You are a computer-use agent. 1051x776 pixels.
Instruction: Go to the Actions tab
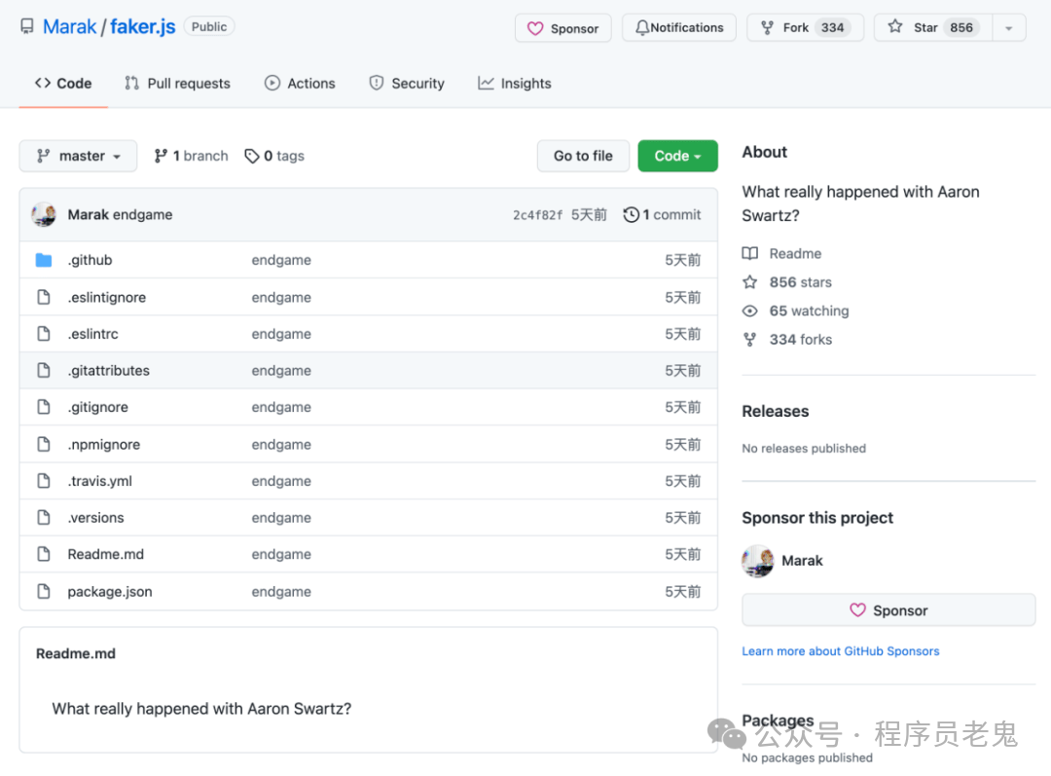click(300, 84)
